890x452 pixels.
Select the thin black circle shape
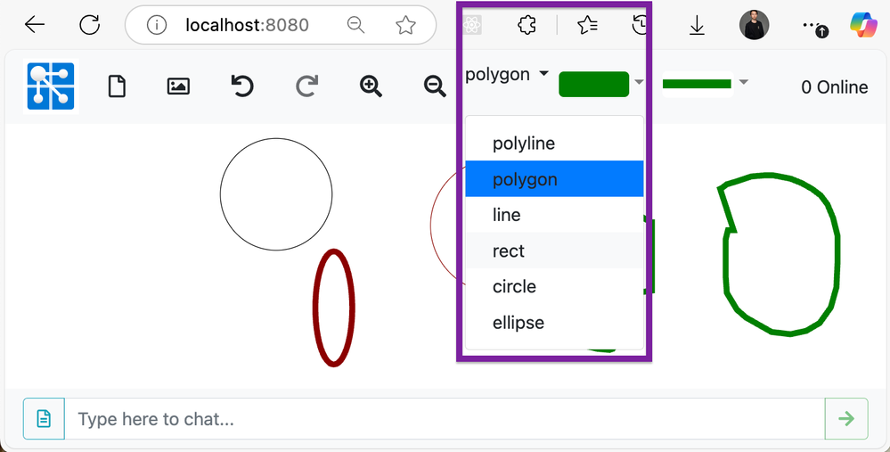[x=276, y=194]
